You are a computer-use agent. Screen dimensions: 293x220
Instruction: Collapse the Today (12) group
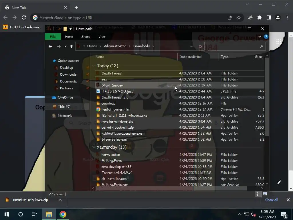[x=94, y=66]
